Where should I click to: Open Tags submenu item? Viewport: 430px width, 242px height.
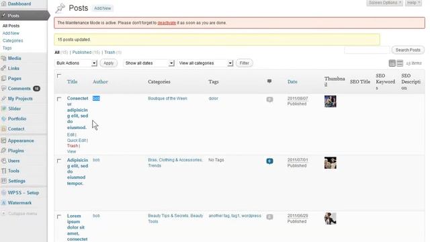[7, 48]
